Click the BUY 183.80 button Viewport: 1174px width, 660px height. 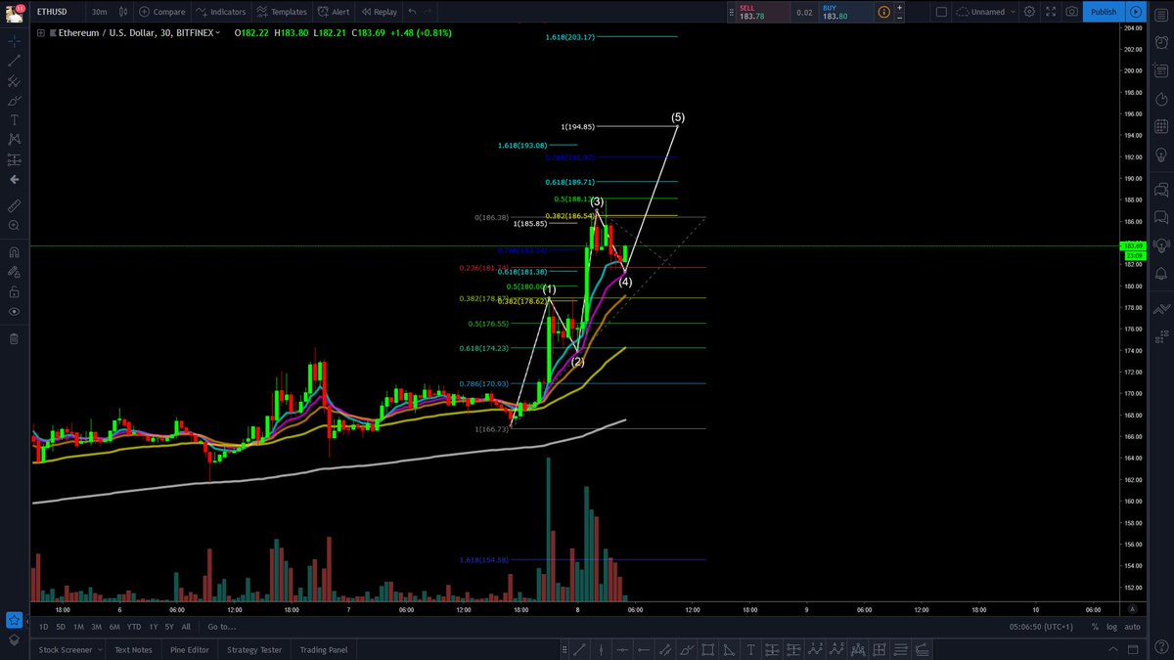(x=846, y=12)
